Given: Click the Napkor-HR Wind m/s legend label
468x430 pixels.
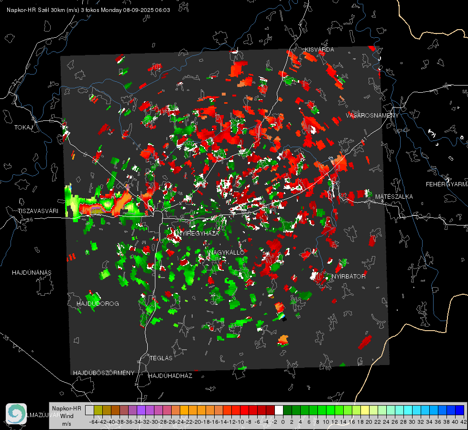Looking at the screenshot, I should tap(66, 416).
